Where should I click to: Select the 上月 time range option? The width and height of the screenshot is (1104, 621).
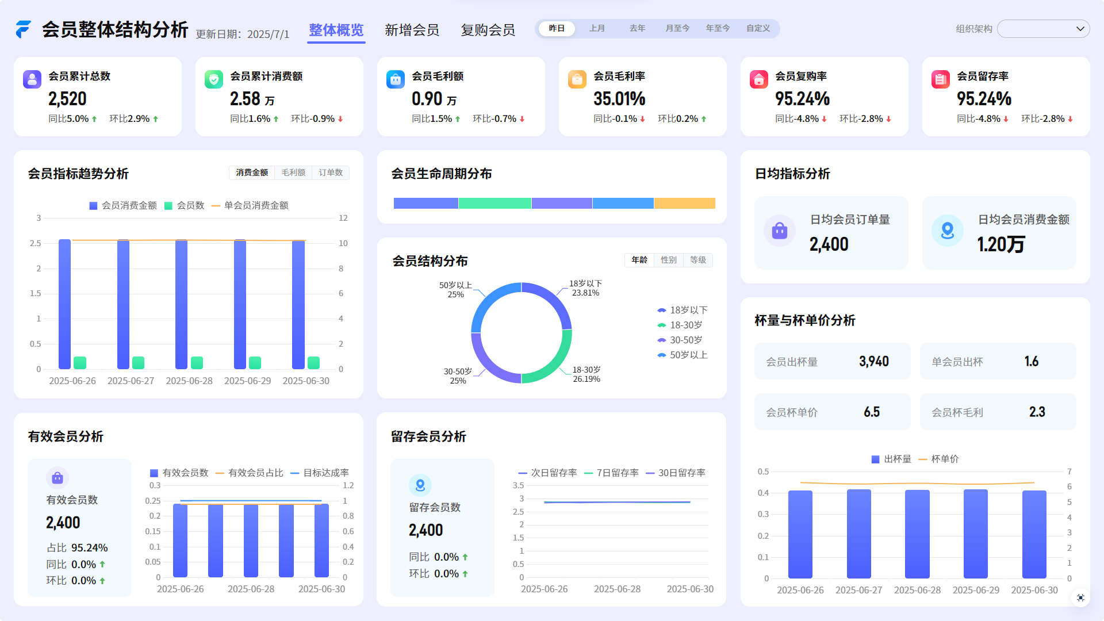[597, 28]
